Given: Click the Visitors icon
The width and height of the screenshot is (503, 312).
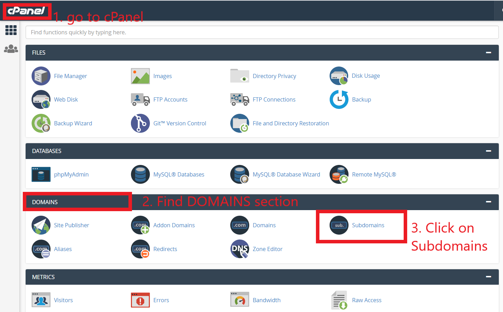Looking at the screenshot, I should [x=41, y=300].
